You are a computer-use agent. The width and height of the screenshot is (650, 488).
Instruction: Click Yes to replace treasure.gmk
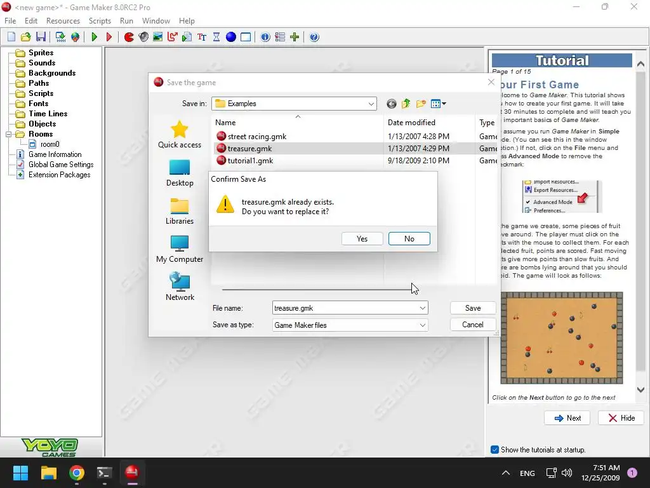coord(362,239)
